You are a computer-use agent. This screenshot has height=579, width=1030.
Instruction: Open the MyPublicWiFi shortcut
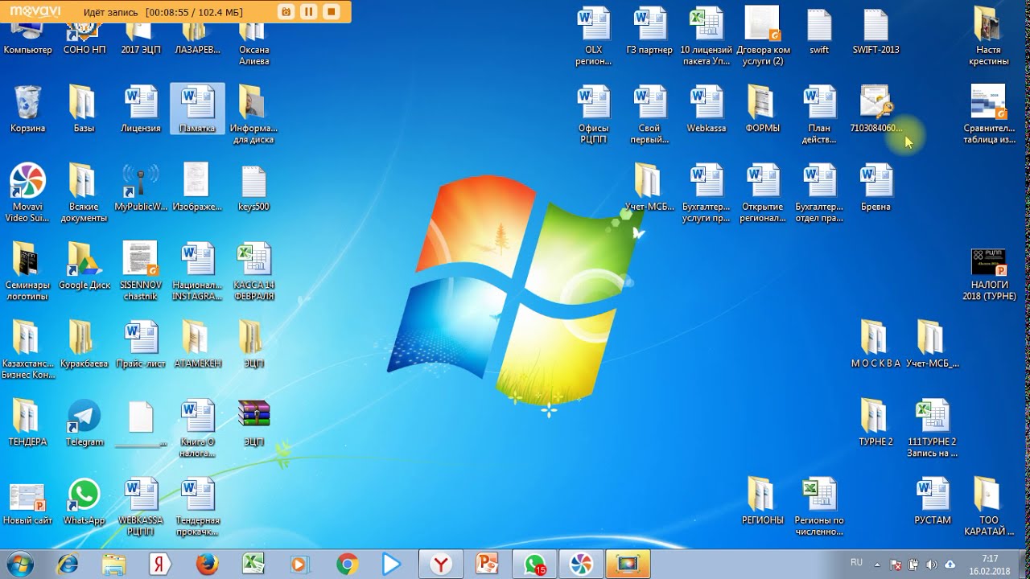pos(141,187)
